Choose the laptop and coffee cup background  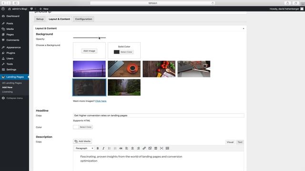(124, 69)
